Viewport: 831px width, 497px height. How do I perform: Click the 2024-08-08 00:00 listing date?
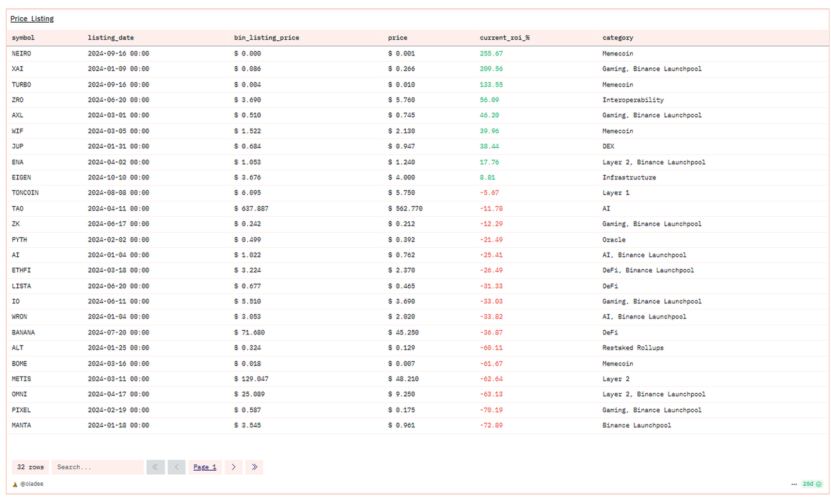(118, 193)
